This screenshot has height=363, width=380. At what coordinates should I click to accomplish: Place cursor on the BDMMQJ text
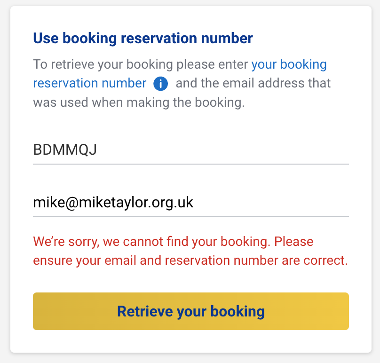65,150
